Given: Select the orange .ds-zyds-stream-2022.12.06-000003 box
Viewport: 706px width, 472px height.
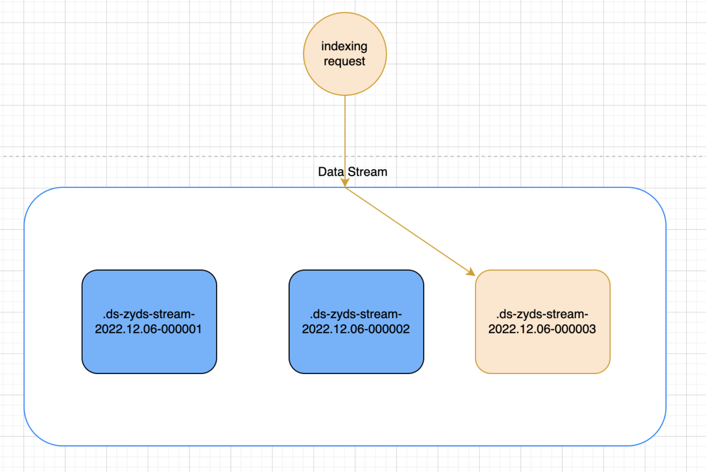Looking at the screenshot, I should coord(543,322).
